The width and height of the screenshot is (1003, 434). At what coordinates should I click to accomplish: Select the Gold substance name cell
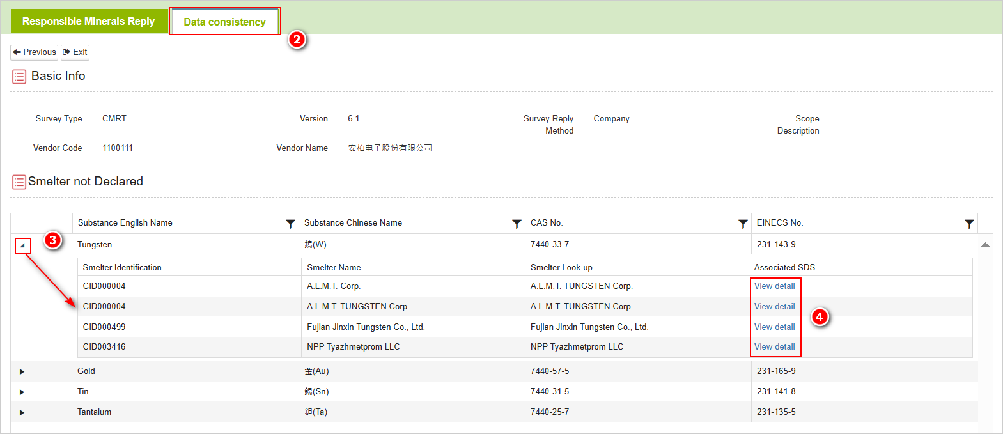tap(86, 371)
